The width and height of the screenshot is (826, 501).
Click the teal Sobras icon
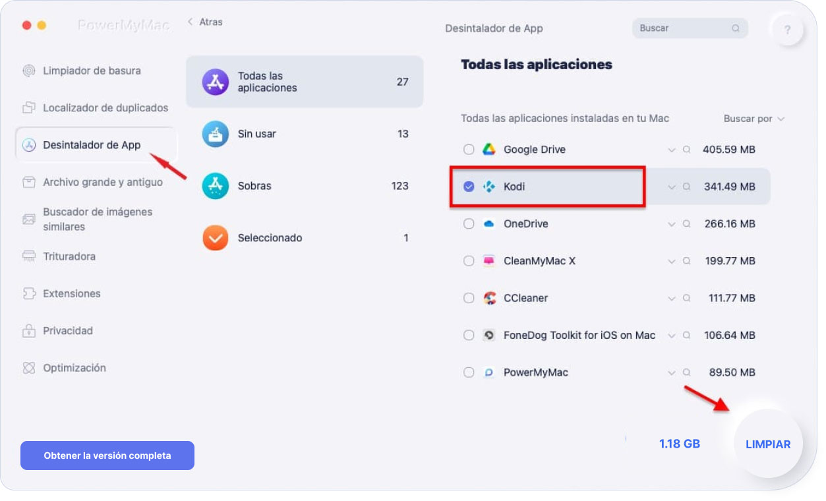point(216,186)
